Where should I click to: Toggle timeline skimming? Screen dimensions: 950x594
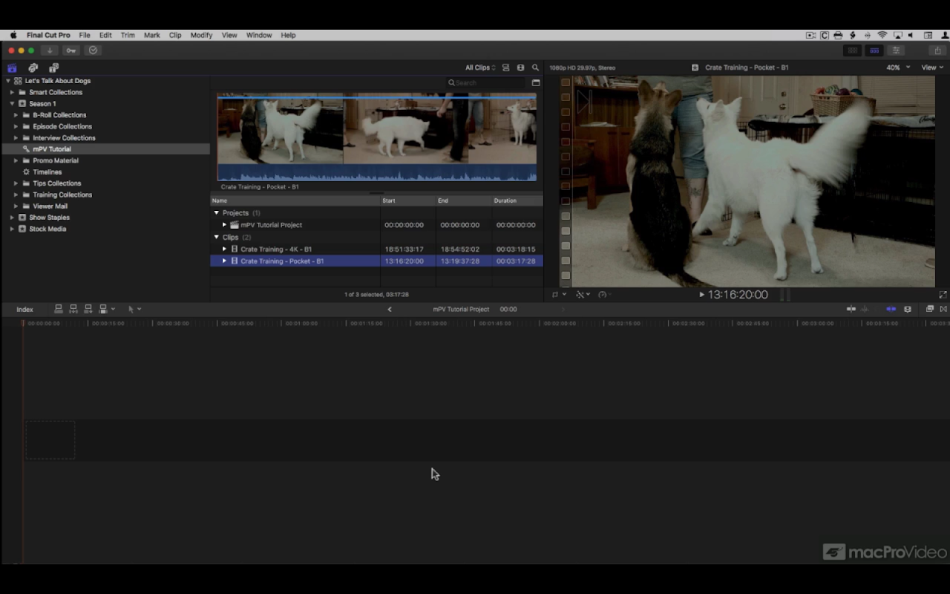pyautogui.click(x=851, y=309)
